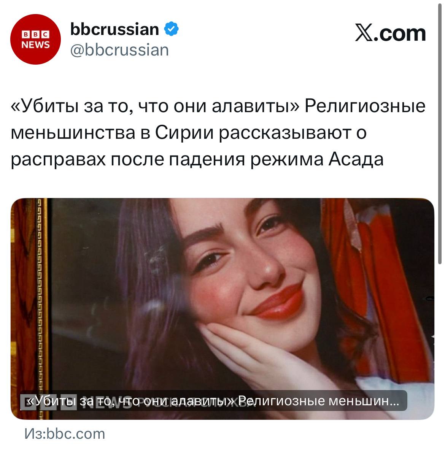The height and width of the screenshot is (449, 445).
Task: Open the bbcrussian display name
Action: (114, 29)
